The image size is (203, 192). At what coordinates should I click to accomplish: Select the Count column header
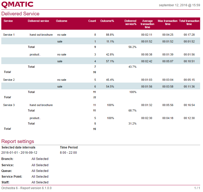[92, 21]
